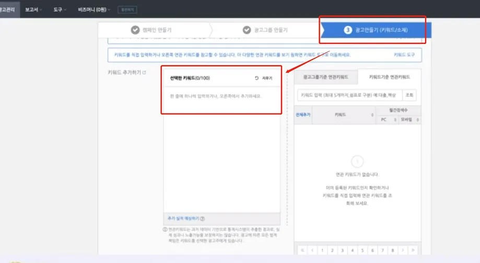
Task: Sort by PC monthly searches arrows
Action: [x=395, y=119]
